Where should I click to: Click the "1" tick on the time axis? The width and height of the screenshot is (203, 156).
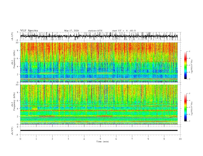pyautogui.click(x=36, y=139)
